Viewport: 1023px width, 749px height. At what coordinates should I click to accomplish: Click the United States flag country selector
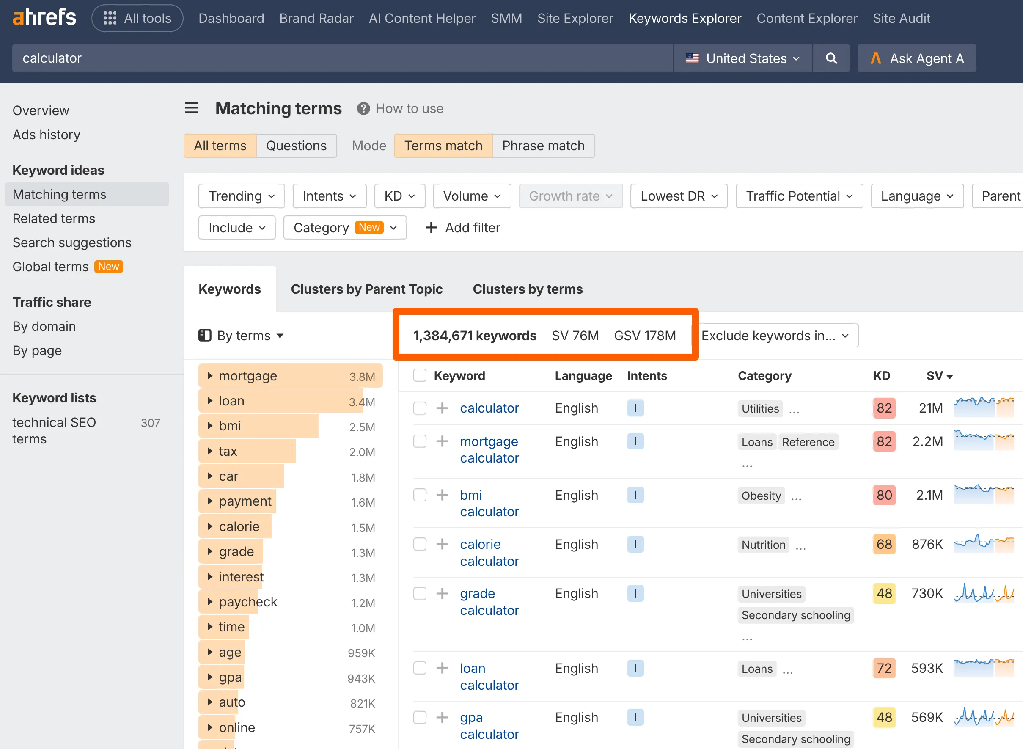[742, 58]
